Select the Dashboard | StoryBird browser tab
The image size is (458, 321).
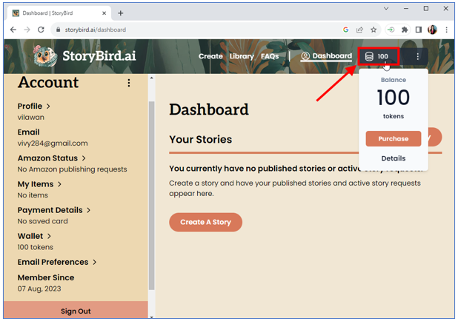click(59, 13)
